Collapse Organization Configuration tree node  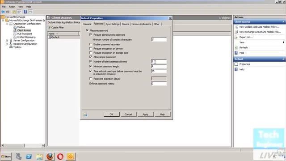tap(7, 24)
